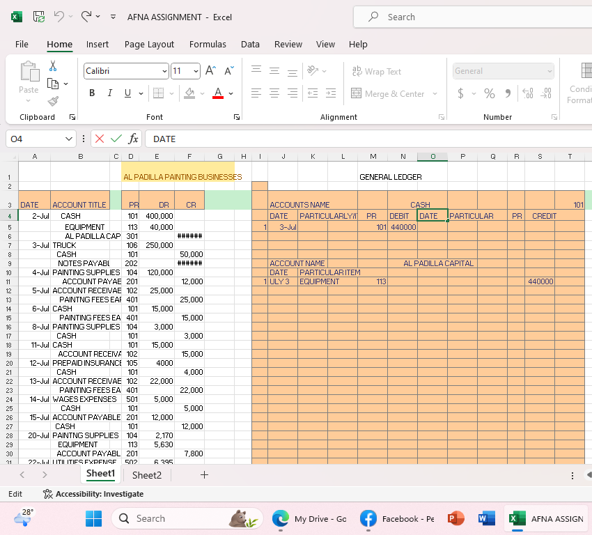This screenshot has height=535, width=592.
Task: Select the Format Painter brush
Action: coord(53,101)
